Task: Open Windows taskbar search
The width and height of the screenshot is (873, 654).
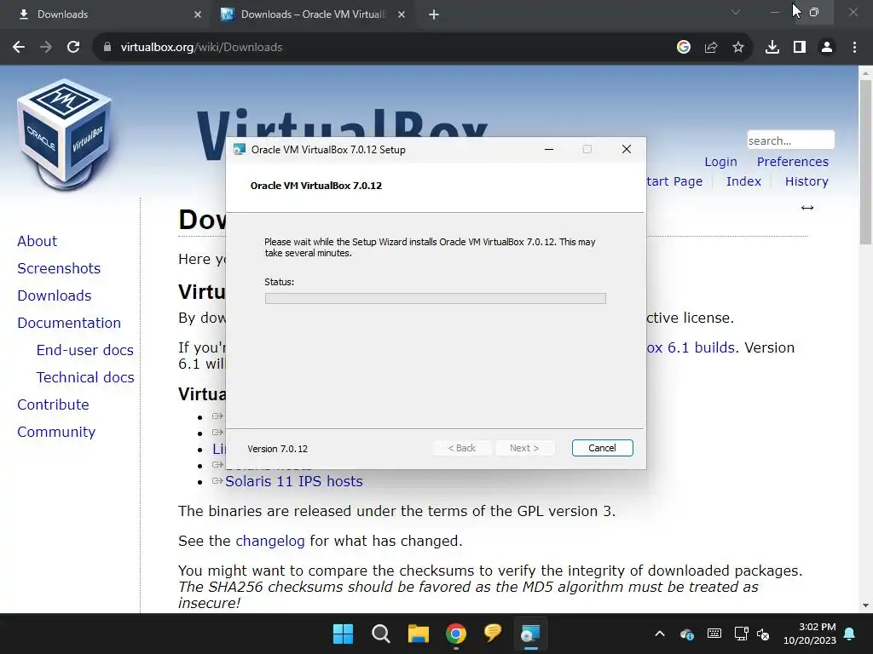Action: coord(381,634)
